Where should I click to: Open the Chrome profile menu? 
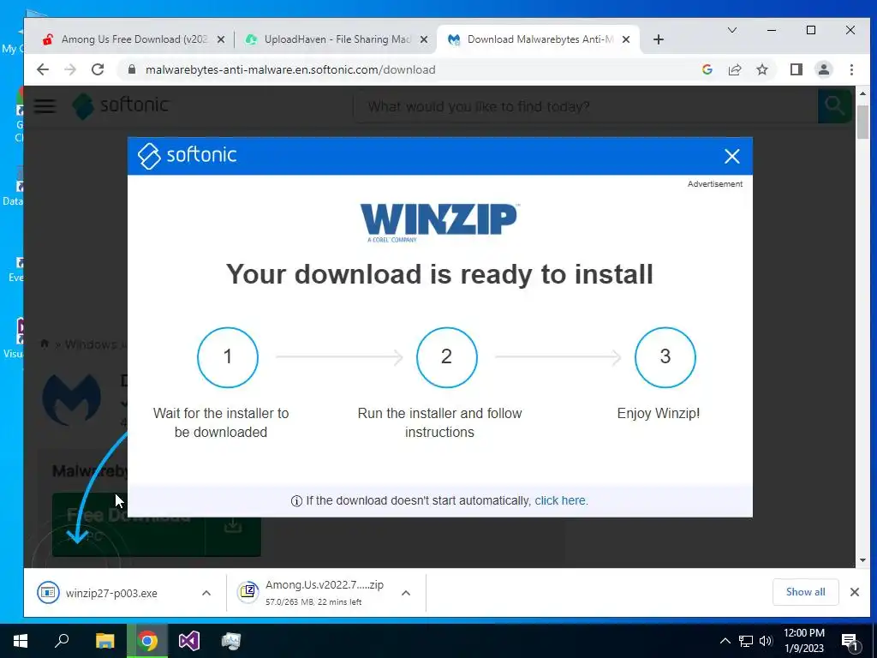pyautogui.click(x=823, y=69)
